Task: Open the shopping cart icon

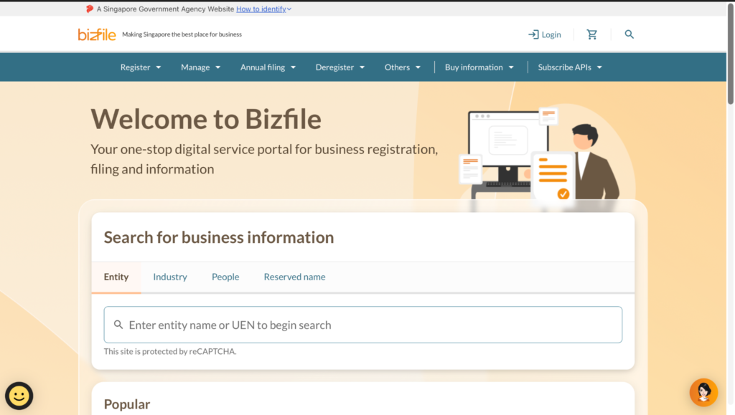Action: (x=592, y=34)
